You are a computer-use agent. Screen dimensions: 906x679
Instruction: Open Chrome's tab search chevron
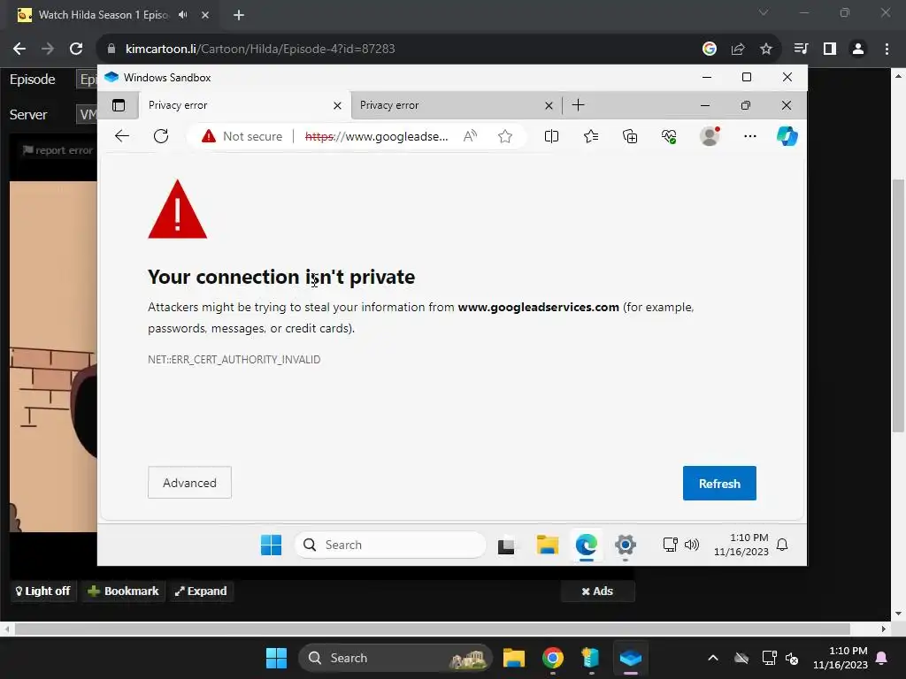764,12
